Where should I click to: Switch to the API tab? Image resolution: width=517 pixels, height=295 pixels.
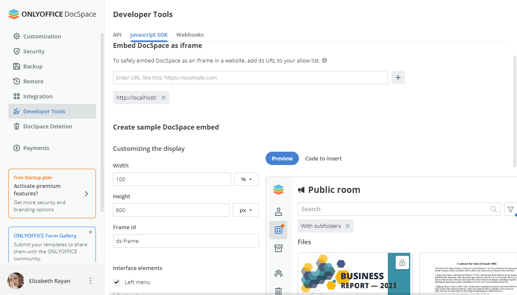click(117, 35)
